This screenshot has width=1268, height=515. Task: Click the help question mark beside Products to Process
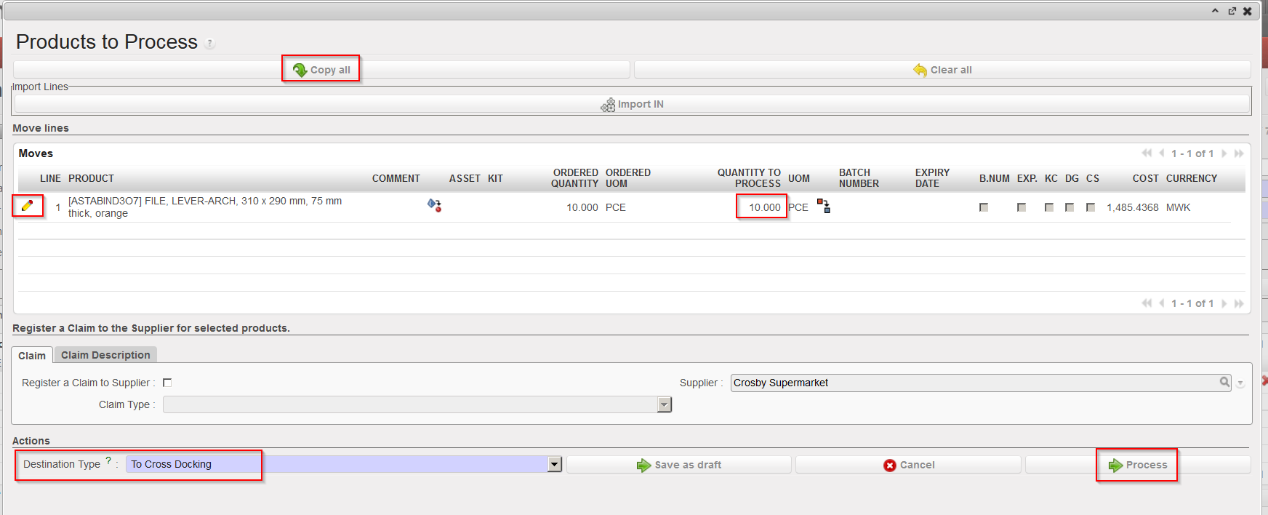point(209,44)
